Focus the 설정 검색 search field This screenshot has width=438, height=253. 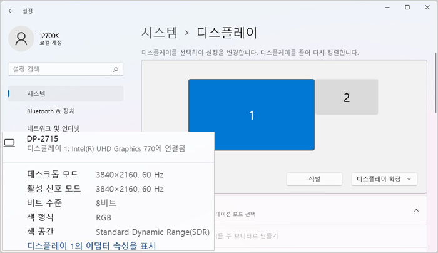click(x=66, y=69)
